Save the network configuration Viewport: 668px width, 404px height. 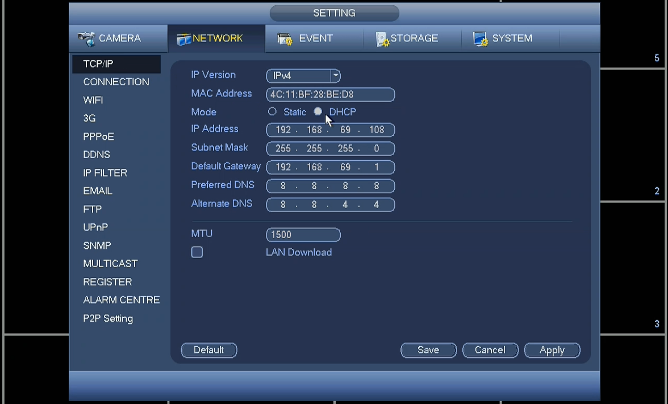428,350
